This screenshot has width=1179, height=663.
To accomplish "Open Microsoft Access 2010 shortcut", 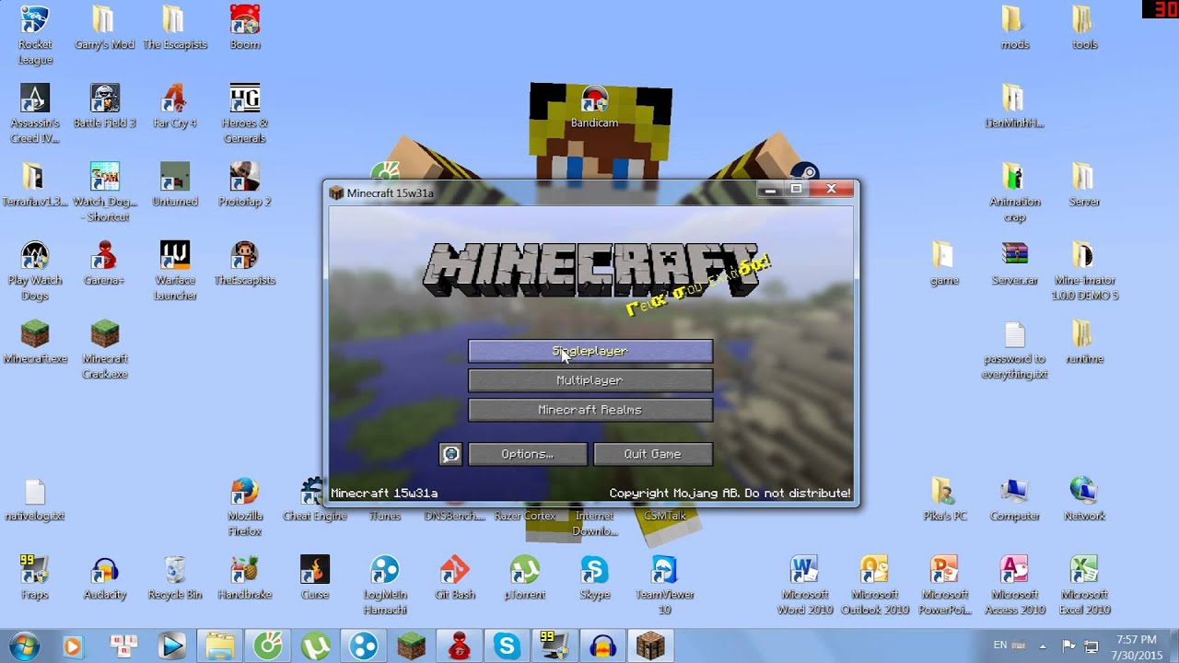I will [x=1014, y=585].
